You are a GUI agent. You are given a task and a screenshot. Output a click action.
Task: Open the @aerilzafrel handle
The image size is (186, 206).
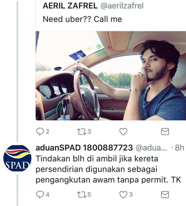click(122, 6)
